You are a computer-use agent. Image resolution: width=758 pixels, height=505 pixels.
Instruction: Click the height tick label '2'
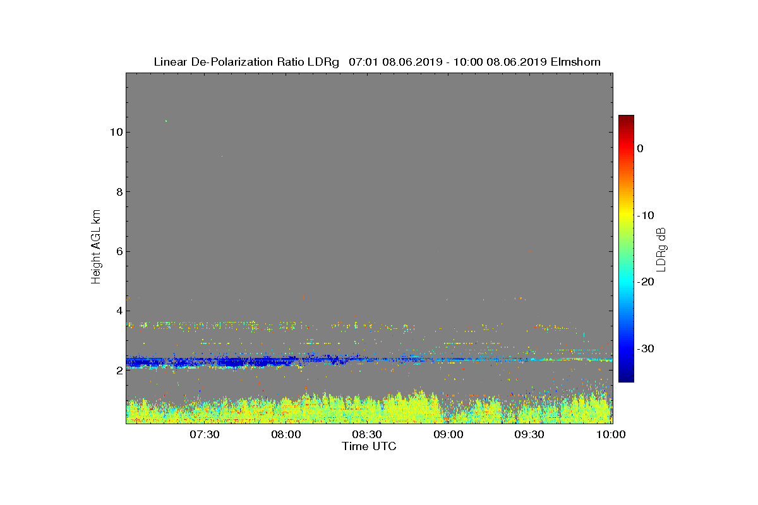tap(118, 371)
